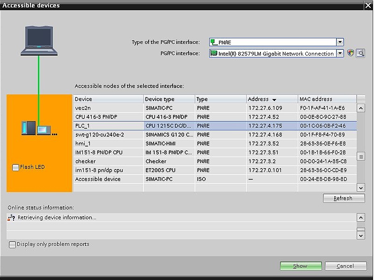The width and height of the screenshot is (374, 280).
Task: Select the swt-g120-cu240e-2 device
Action: click(100, 135)
